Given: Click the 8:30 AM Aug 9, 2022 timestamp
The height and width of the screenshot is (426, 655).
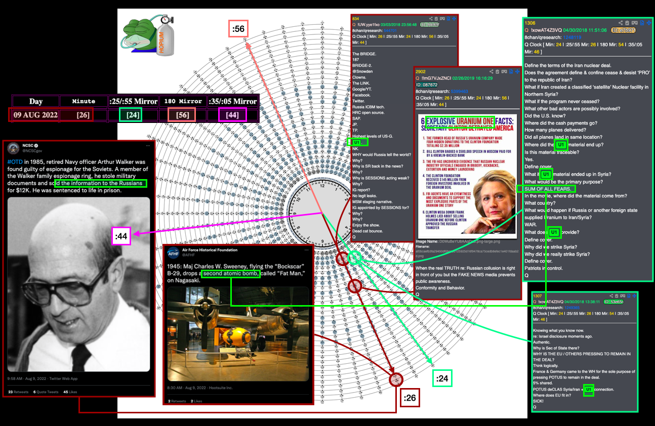Looking at the screenshot, I should point(187,388).
